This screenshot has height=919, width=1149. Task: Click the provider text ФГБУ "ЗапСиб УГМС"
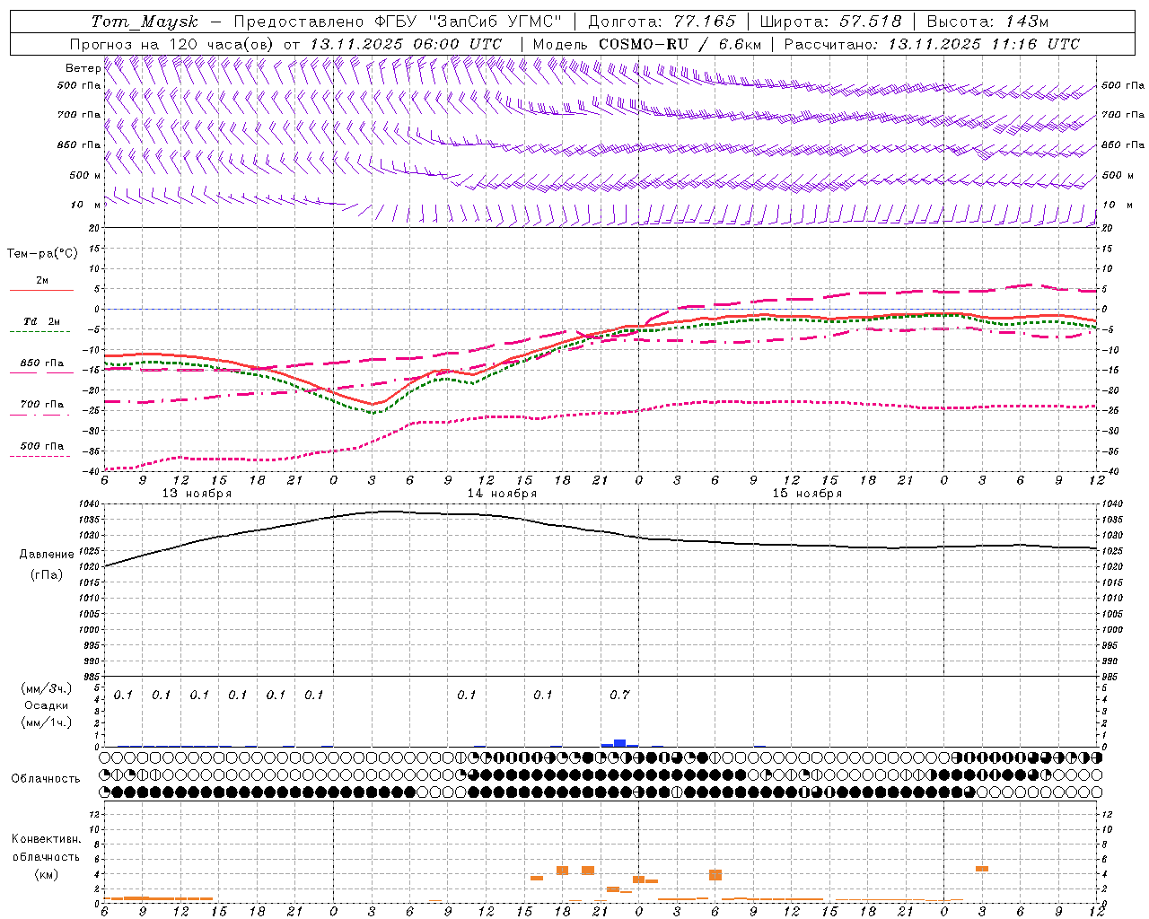468,22
